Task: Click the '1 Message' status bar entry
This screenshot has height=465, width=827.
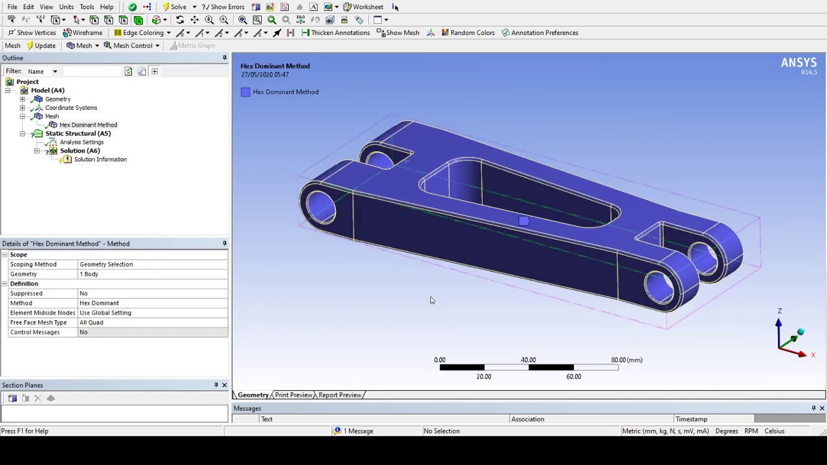Action: (353, 431)
